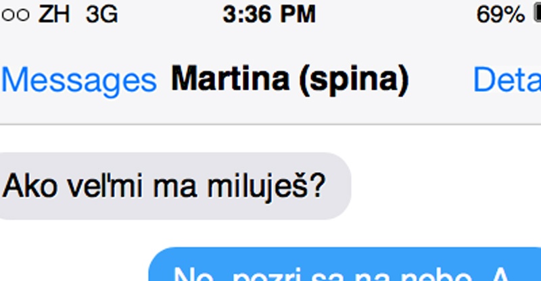This screenshot has width=541, height=281.
Task: Select the blue 'No, pozri sa na nebo' bubble
Action: point(345,264)
